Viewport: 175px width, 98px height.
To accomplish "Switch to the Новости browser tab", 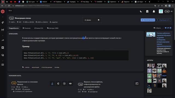I will (x=46, y=2).
